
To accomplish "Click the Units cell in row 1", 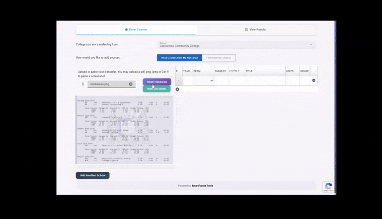I will point(292,81).
